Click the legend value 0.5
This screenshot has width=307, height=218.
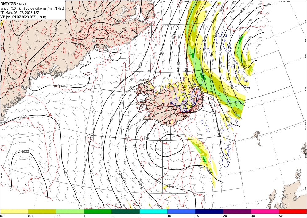(58, 216)
